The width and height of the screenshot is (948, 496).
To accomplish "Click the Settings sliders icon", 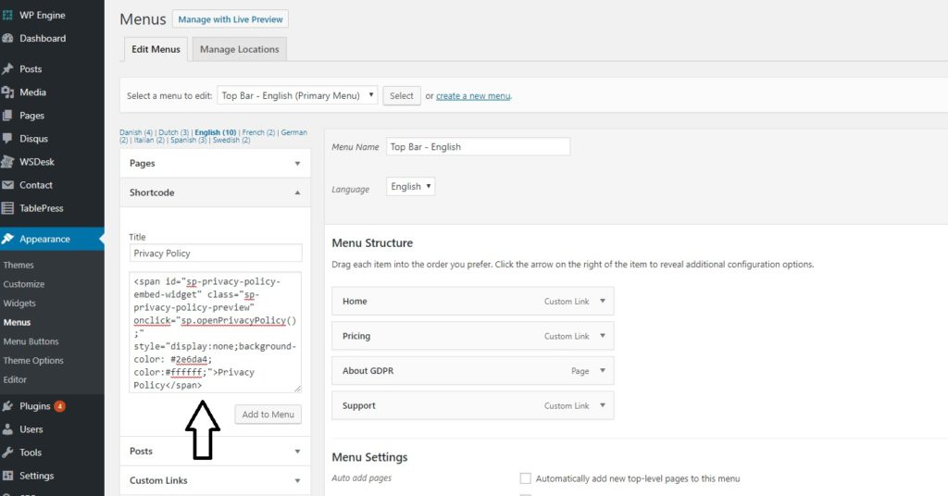I will pyautogui.click(x=7, y=476).
